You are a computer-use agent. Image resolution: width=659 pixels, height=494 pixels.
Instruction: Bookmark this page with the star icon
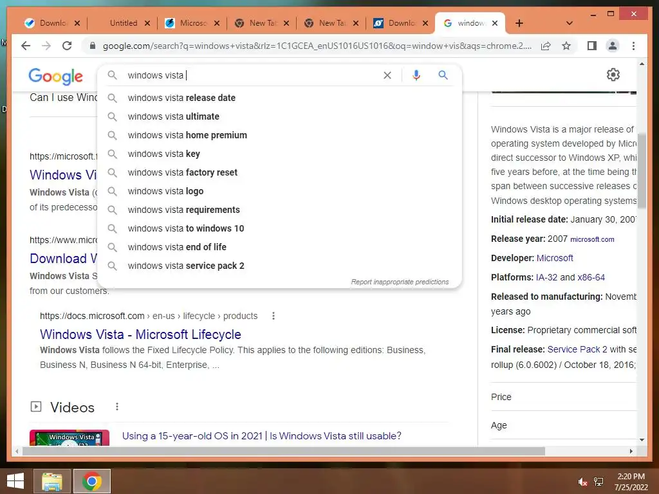566,46
